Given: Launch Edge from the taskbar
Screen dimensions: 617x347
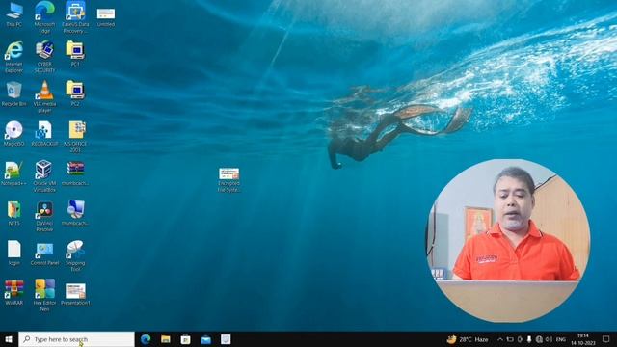Looking at the screenshot, I should point(146,339).
